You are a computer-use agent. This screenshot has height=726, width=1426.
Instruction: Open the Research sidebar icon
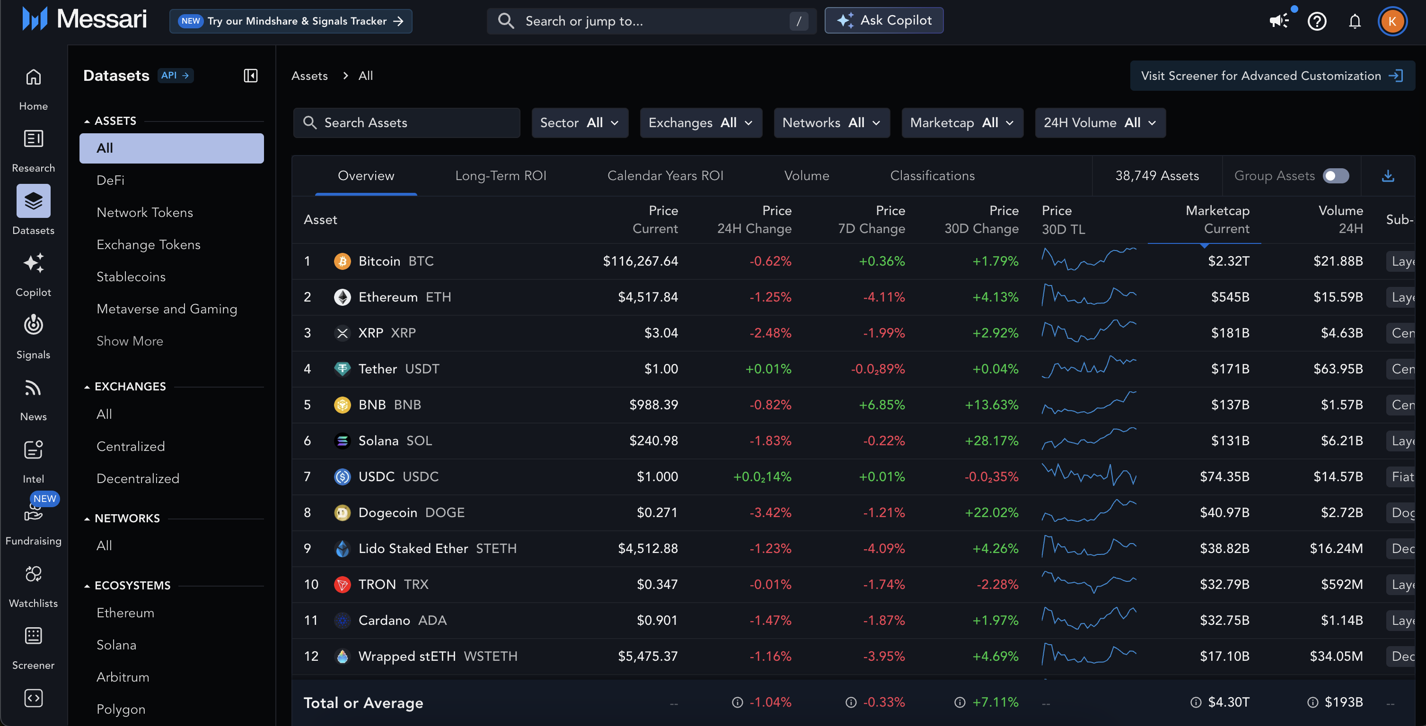33,139
